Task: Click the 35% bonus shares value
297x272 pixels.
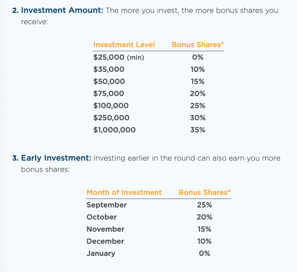Action: (198, 130)
